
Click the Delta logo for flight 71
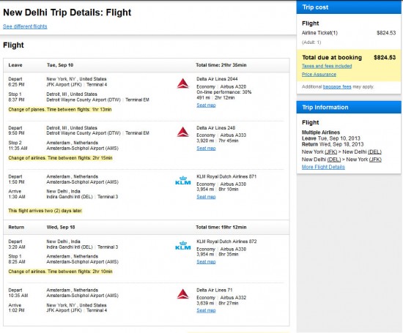click(182, 294)
